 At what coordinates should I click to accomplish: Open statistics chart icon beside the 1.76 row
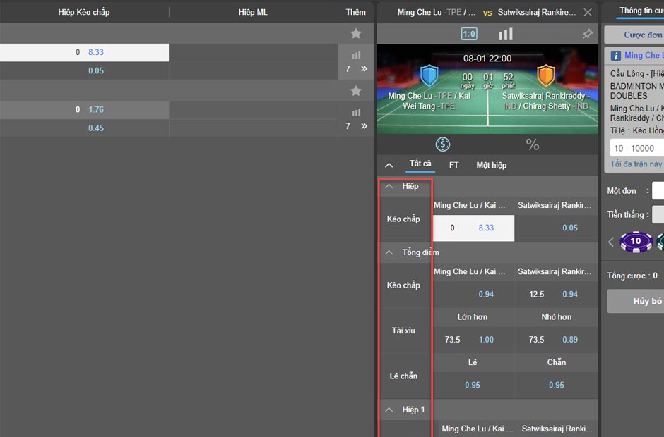356,112
